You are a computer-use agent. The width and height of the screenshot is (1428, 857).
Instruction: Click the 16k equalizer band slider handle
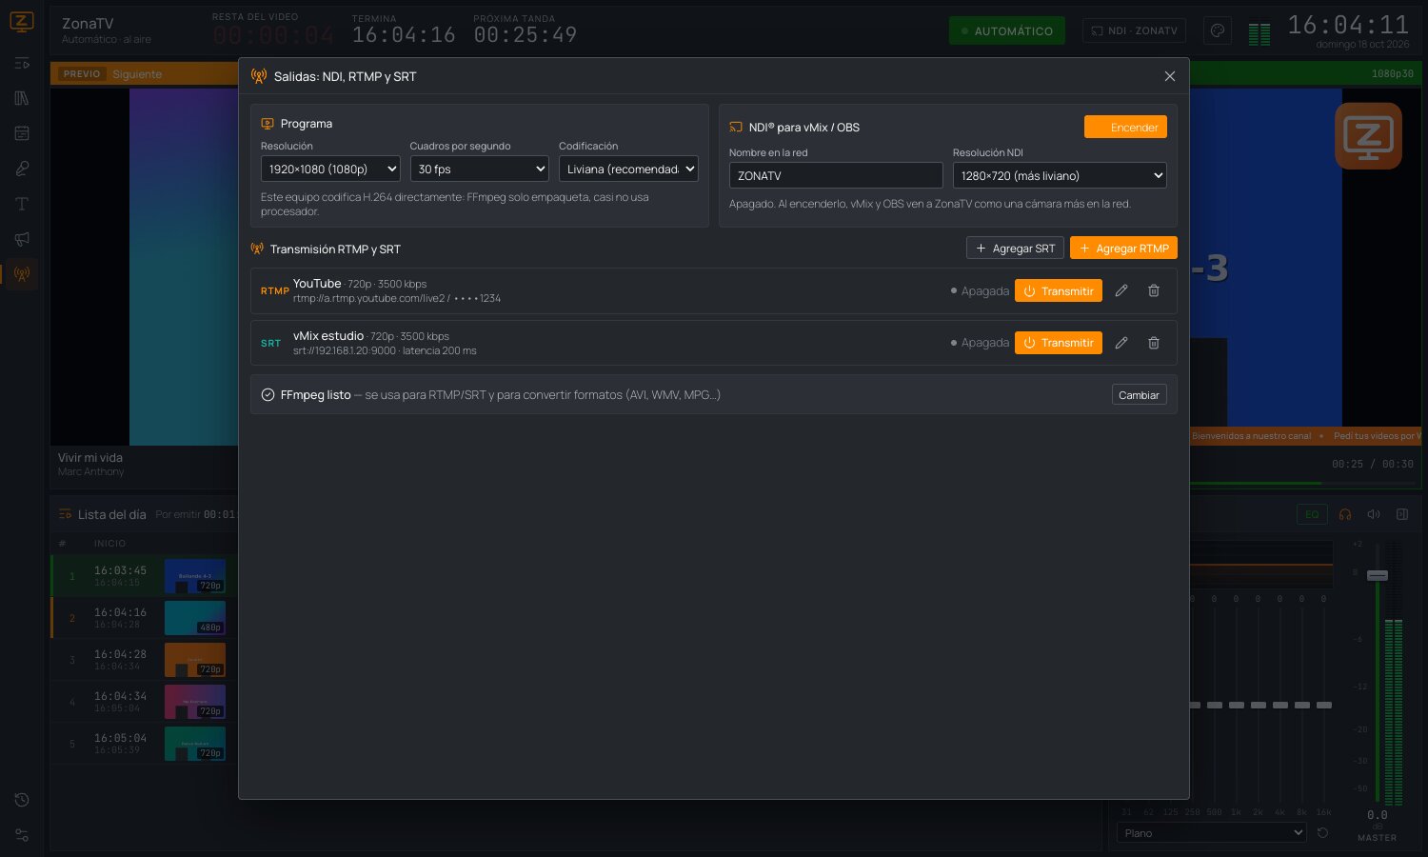pos(1324,705)
